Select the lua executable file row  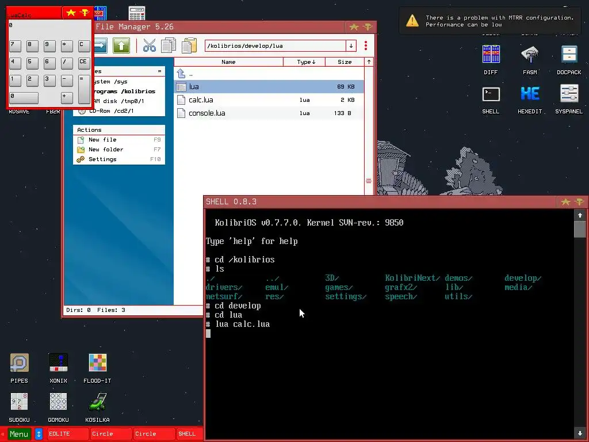[x=269, y=87]
